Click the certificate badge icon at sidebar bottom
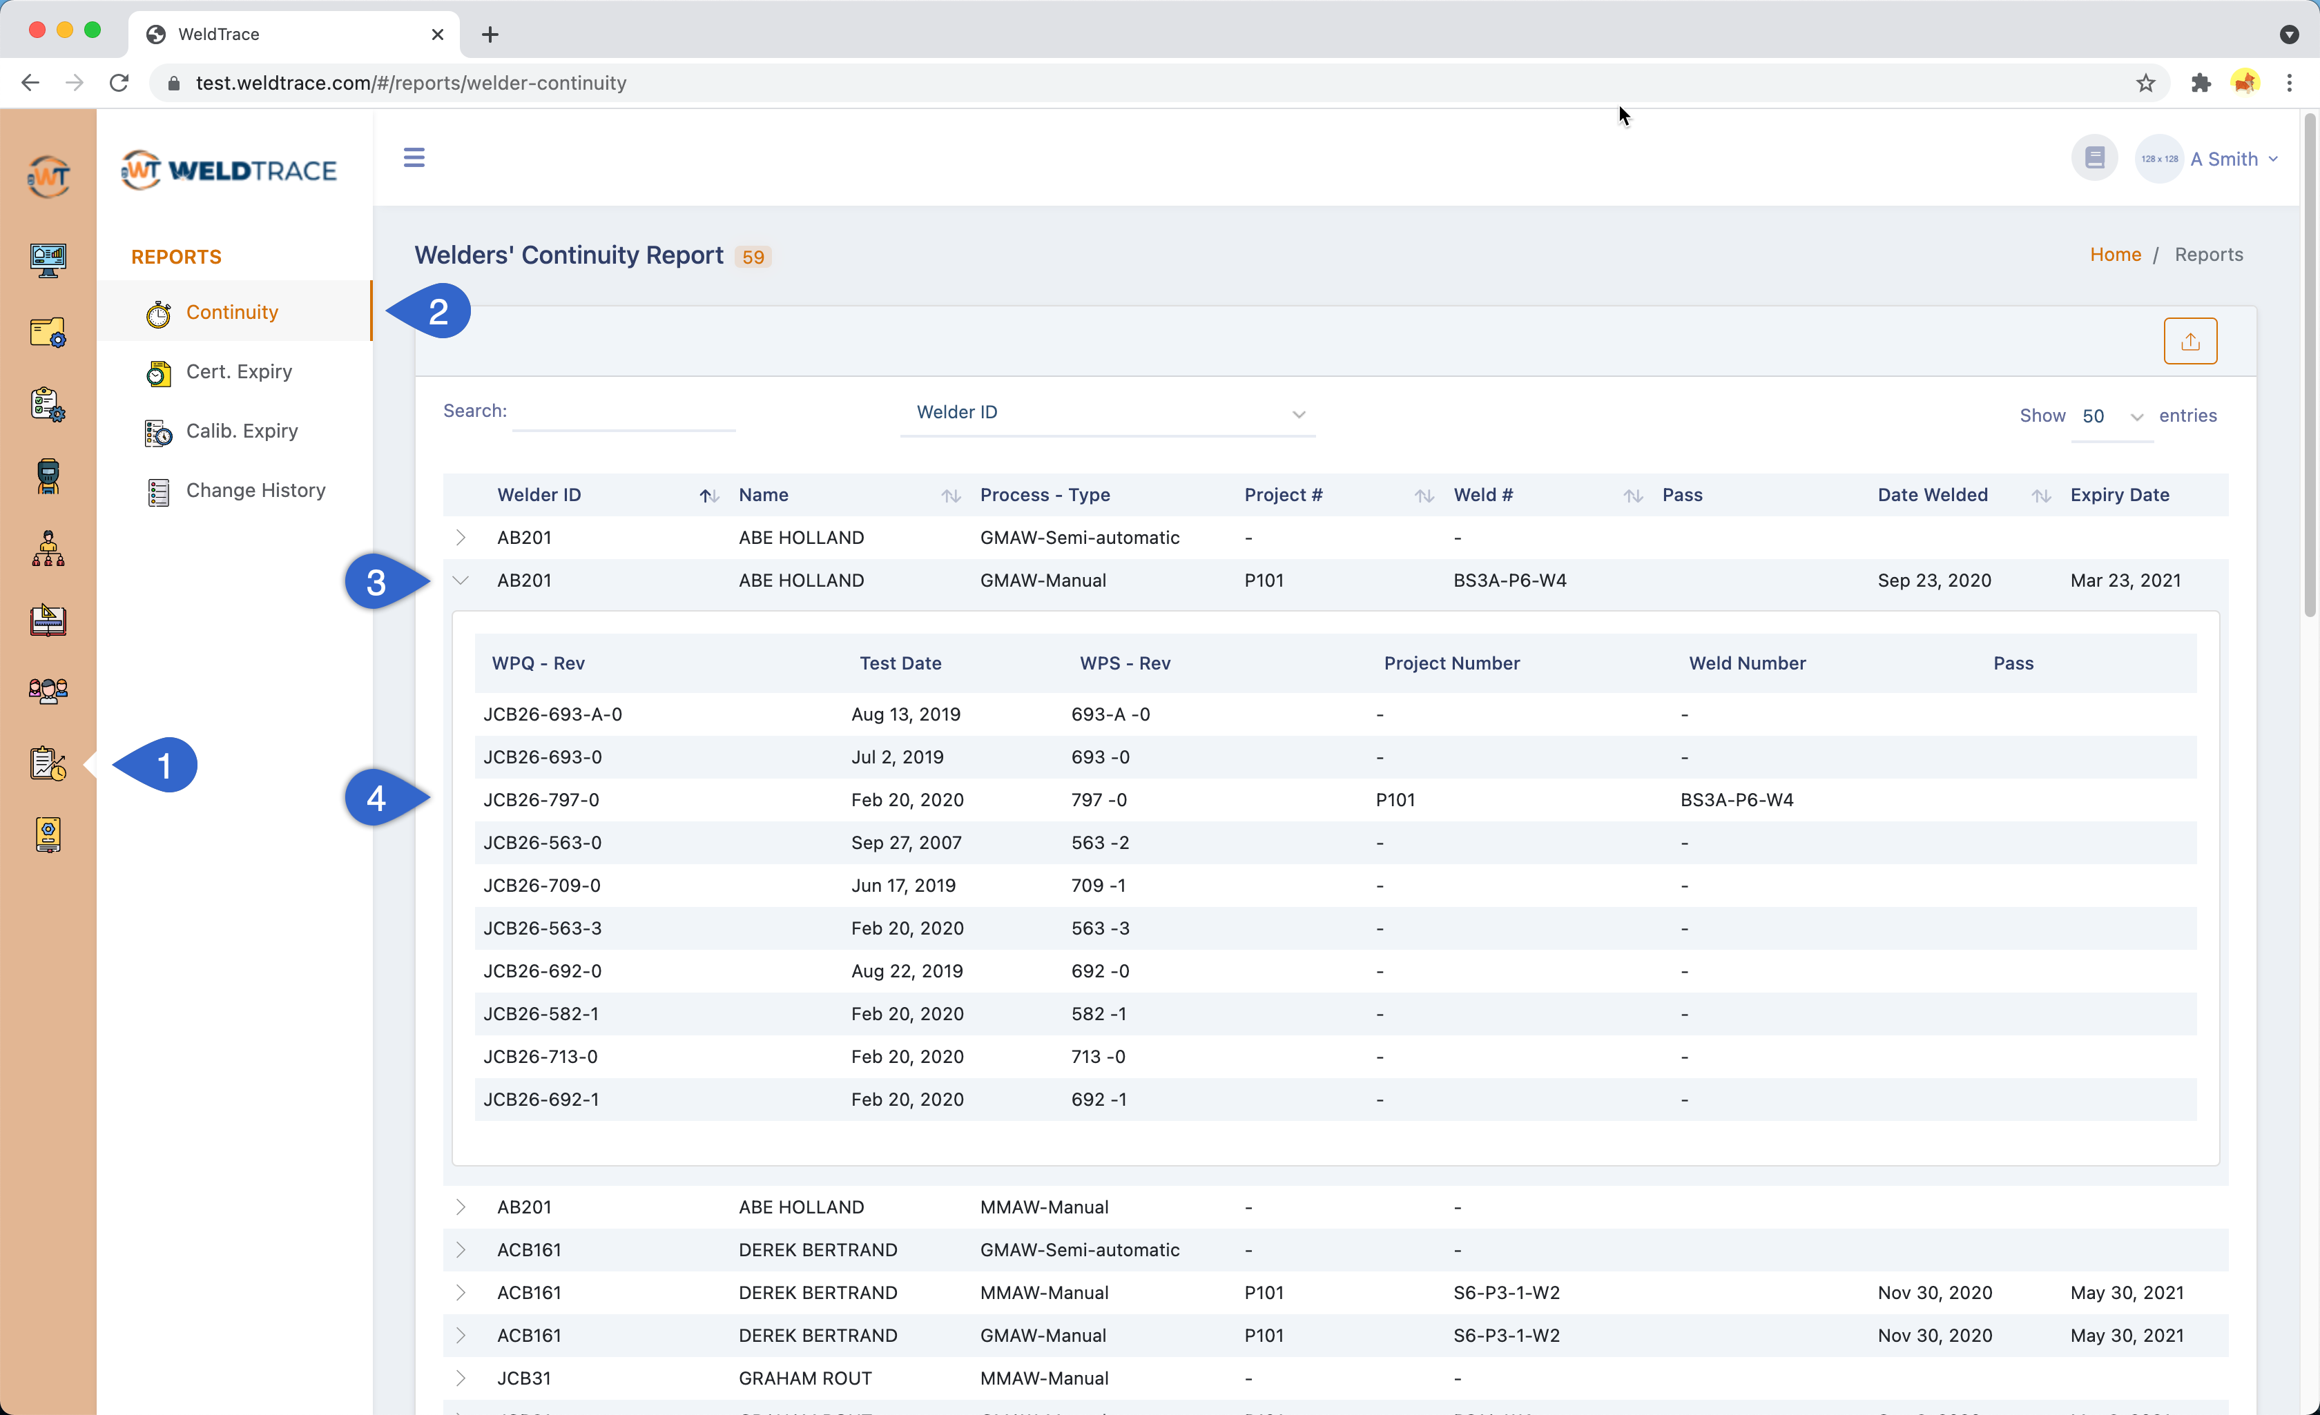The image size is (2320, 1415). click(x=48, y=835)
